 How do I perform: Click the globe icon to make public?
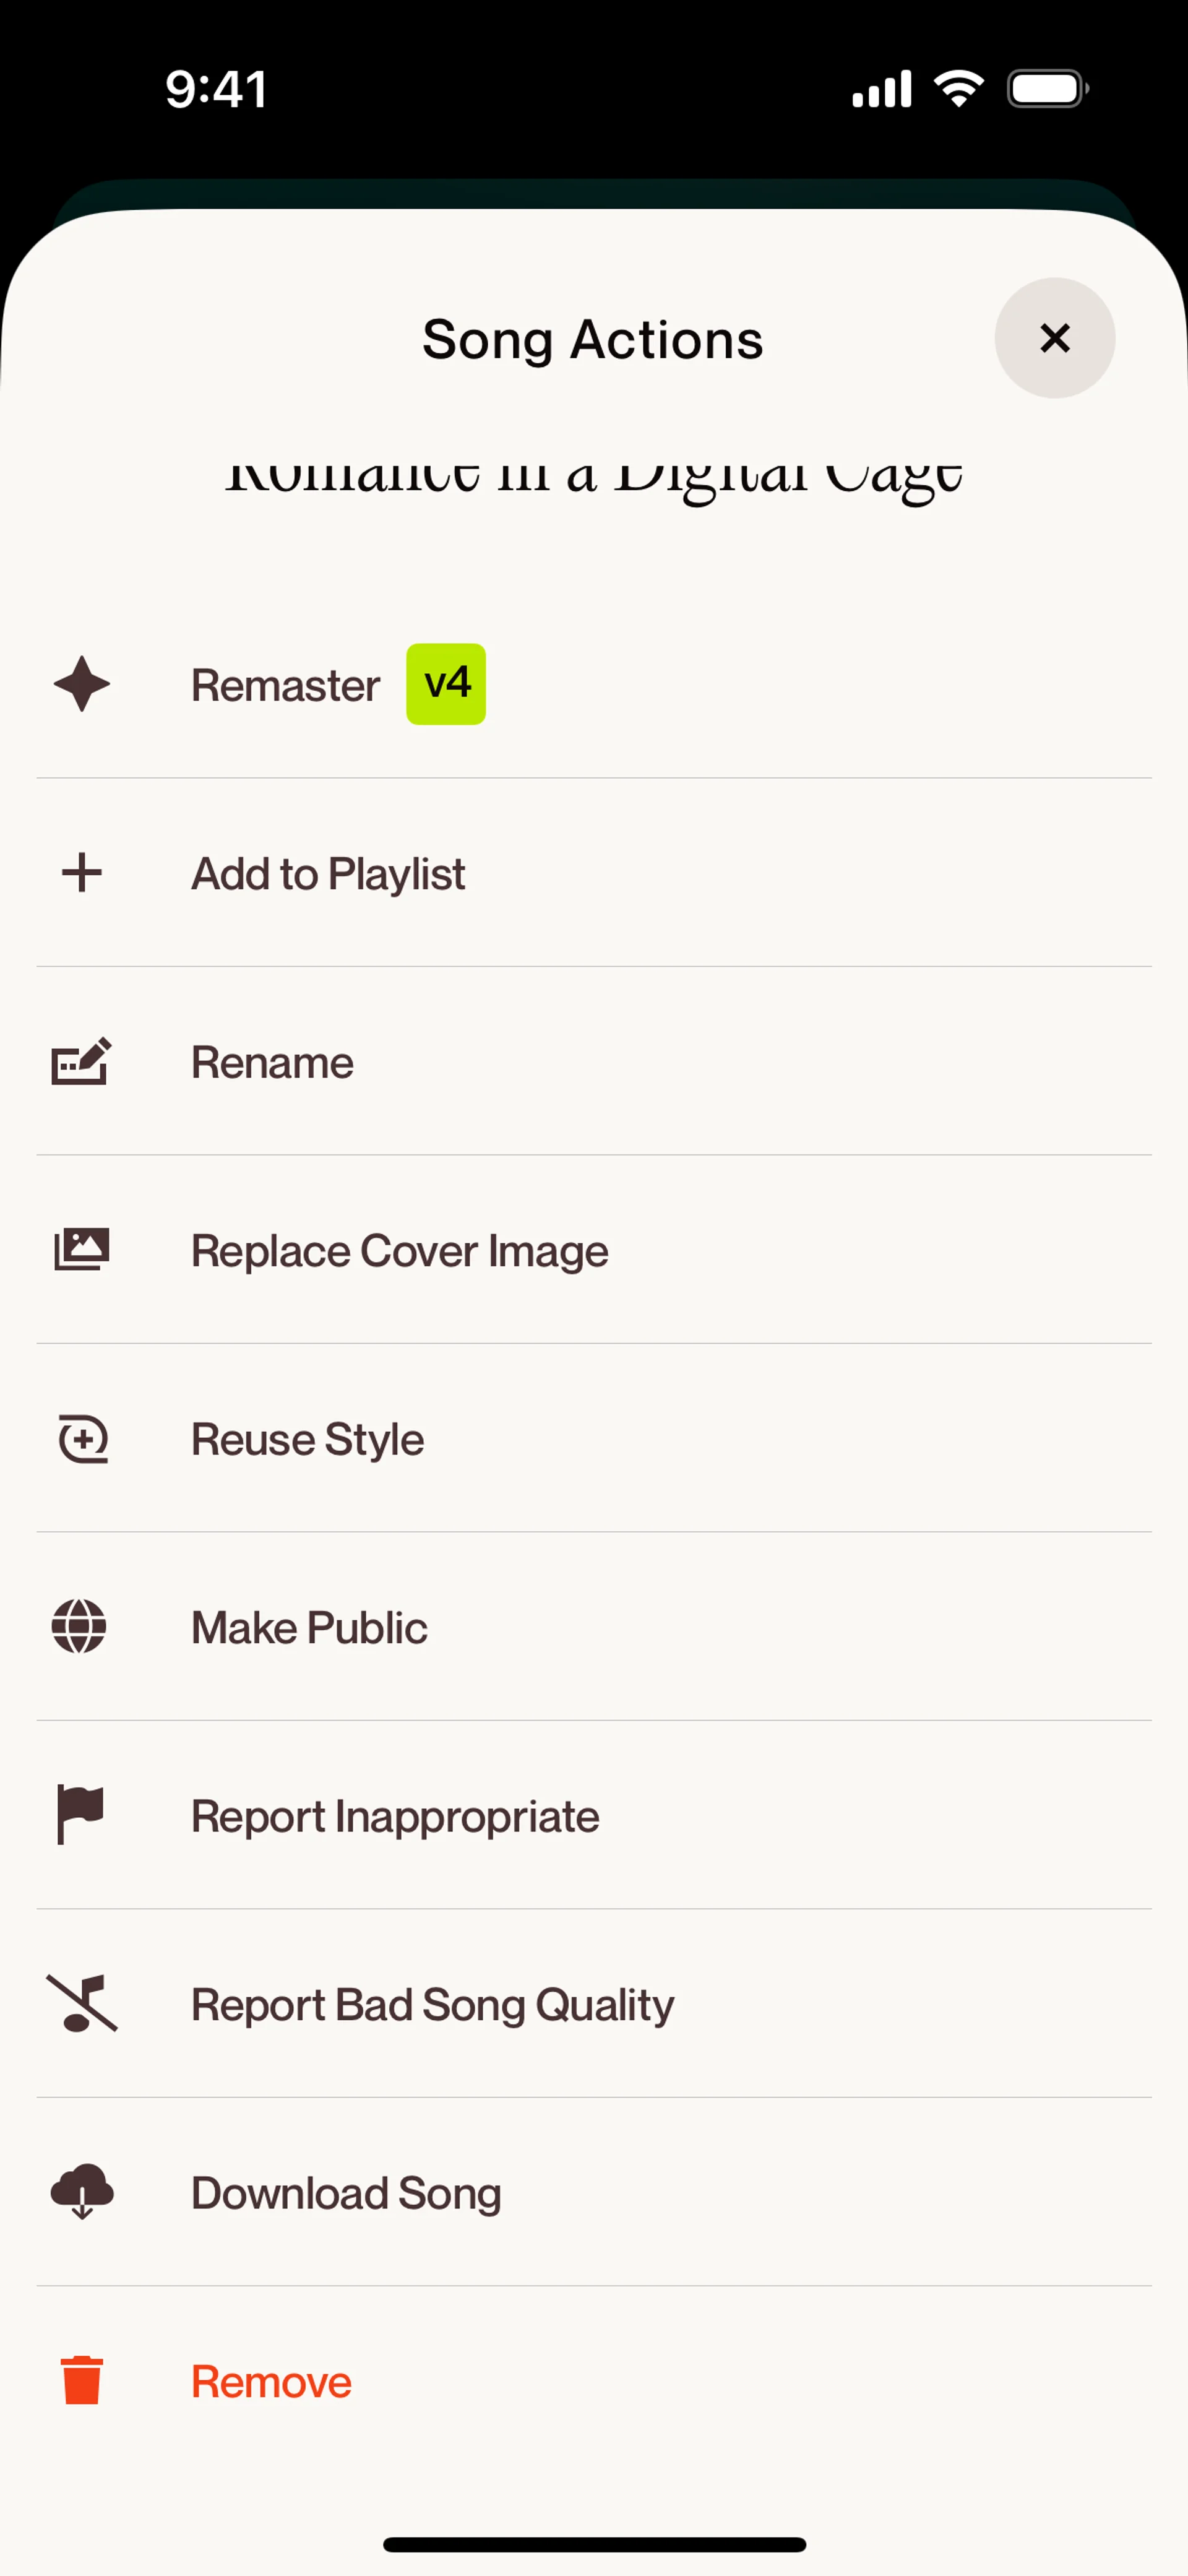pyautogui.click(x=80, y=1627)
